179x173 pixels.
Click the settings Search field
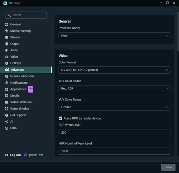26,15
